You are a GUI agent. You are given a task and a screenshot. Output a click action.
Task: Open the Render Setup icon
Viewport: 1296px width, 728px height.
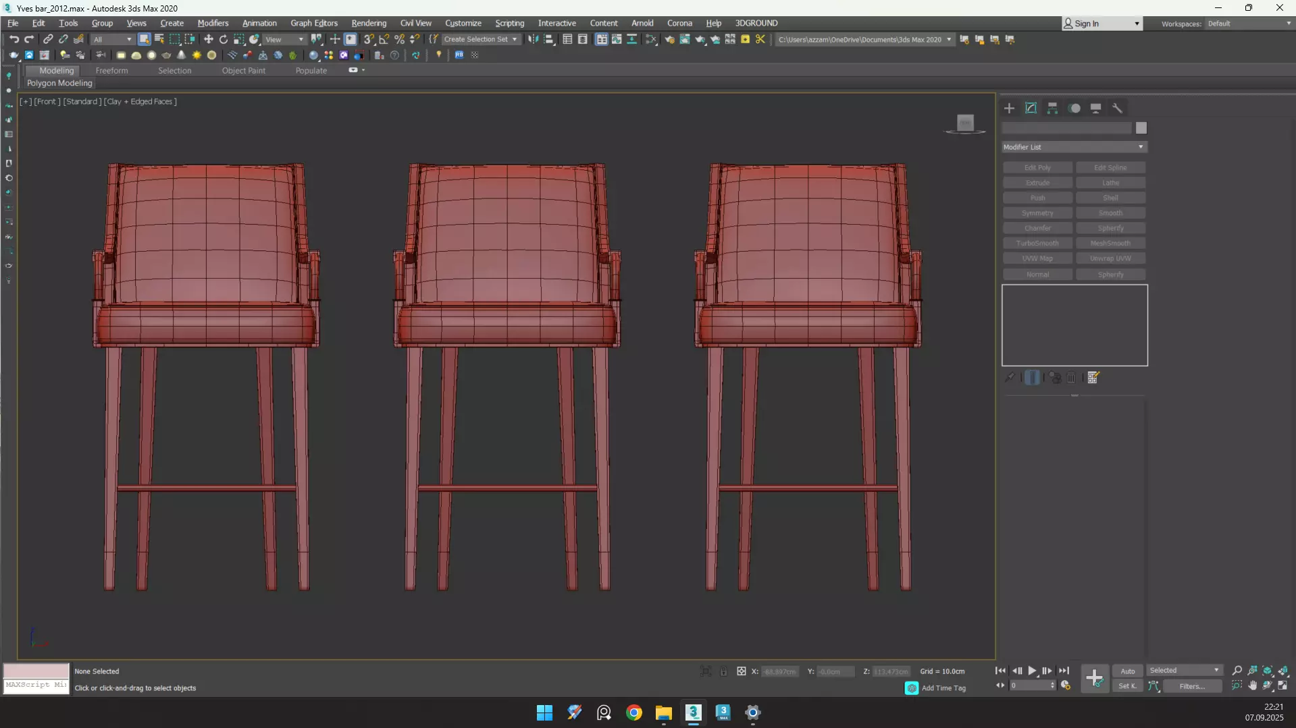tap(669, 39)
